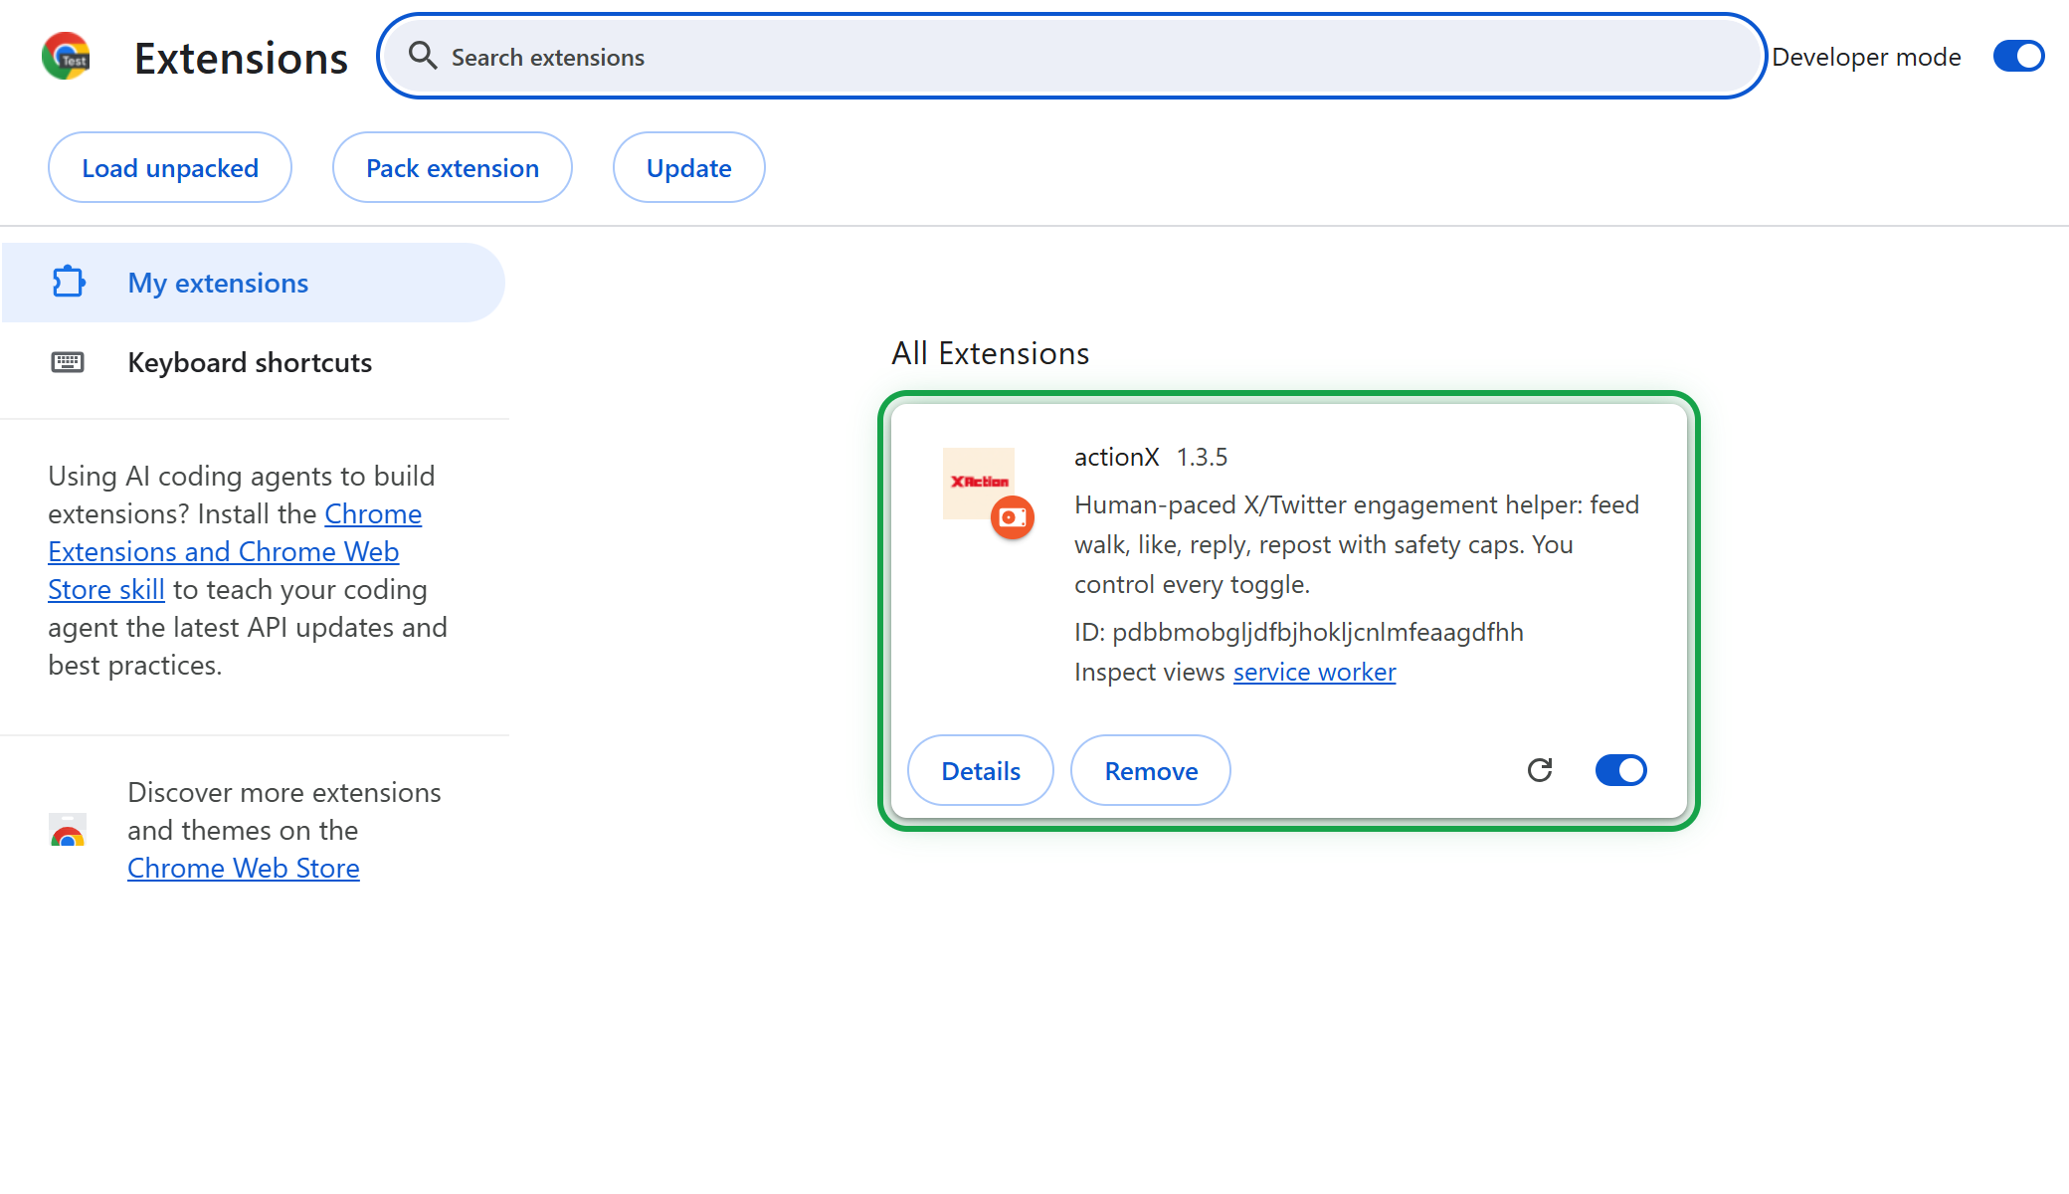Open Details for actionX
2069x1194 pixels.
(x=981, y=770)
